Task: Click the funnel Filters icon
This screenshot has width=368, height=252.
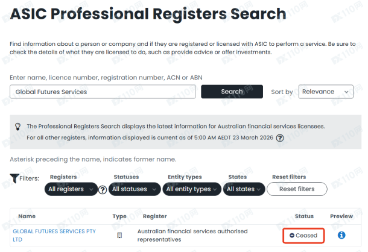Action: (14, 178)
